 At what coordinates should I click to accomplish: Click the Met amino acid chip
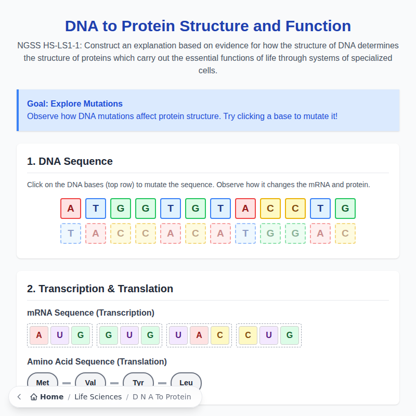coord(43,382)
